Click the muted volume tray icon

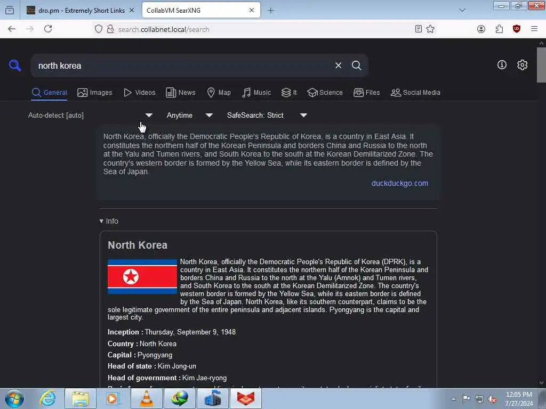[492, 399]
